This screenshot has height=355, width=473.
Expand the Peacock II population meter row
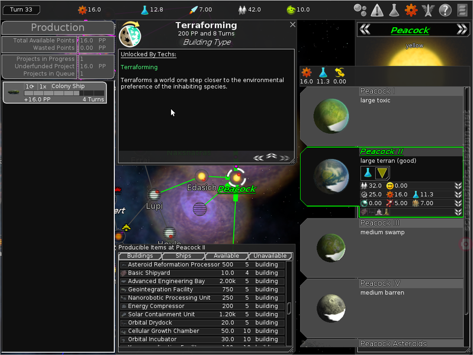(x=458, y=186)
